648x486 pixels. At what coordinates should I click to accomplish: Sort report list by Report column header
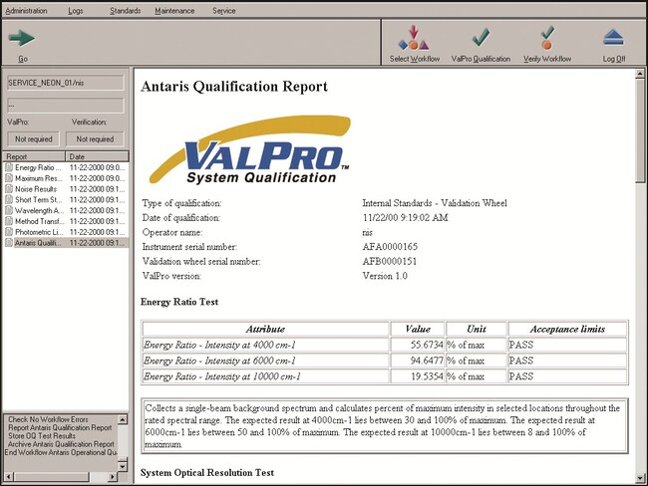click(x=34, y=156)
